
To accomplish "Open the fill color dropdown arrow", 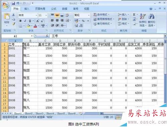I will coord(32,26).
